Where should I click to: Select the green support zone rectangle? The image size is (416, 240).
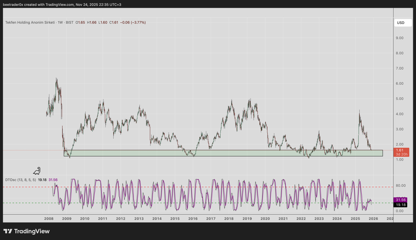tap(223, 153)
